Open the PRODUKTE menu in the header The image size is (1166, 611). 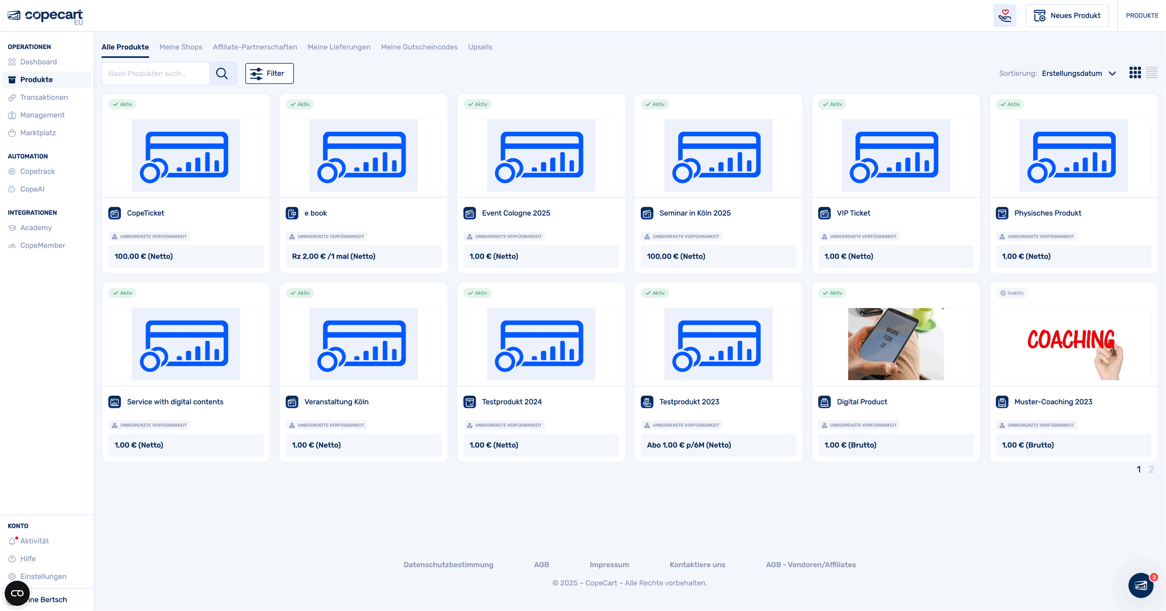(x=1142, y=16)
